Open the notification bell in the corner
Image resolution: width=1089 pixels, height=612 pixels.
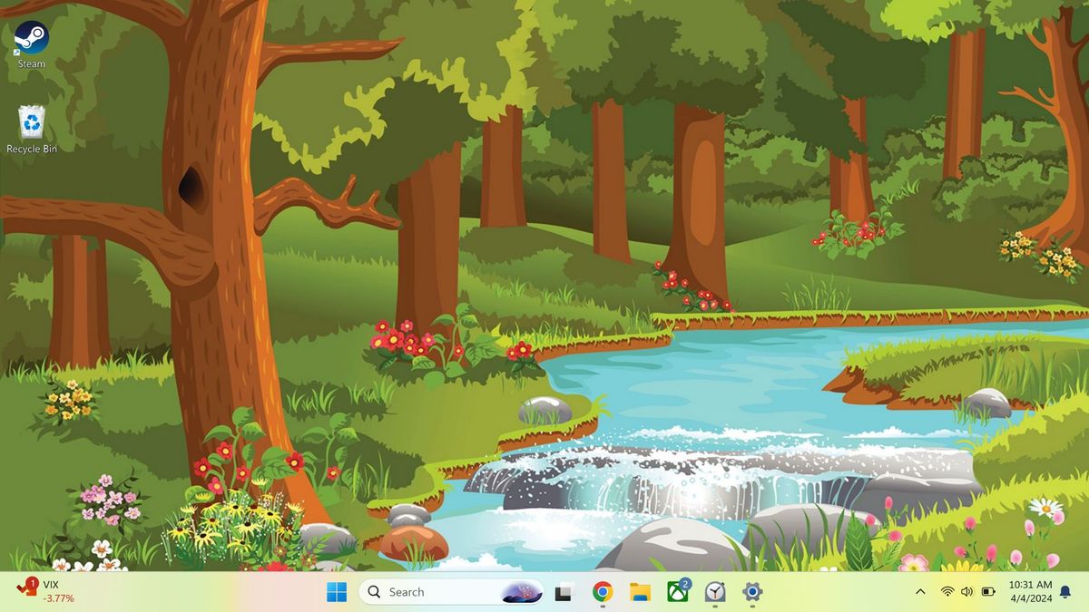point(1064,591)
